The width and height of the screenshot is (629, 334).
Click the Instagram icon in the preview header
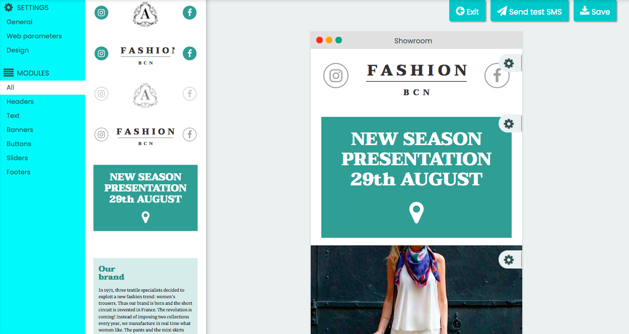(x=336, y=76)
